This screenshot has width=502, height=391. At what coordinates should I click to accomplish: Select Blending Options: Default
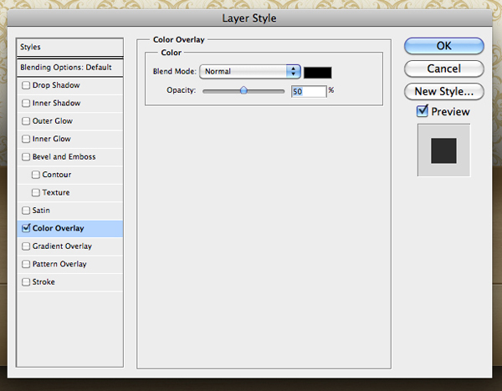pos(69,68)
